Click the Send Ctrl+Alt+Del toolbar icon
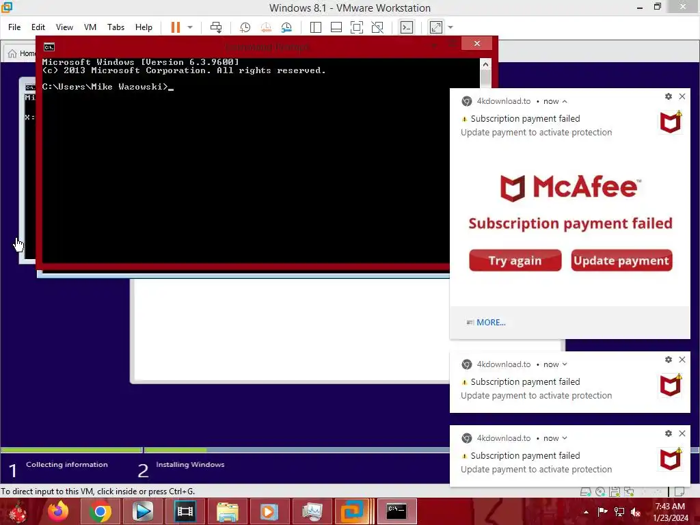 pyautogui.click(x=216, y=27)
